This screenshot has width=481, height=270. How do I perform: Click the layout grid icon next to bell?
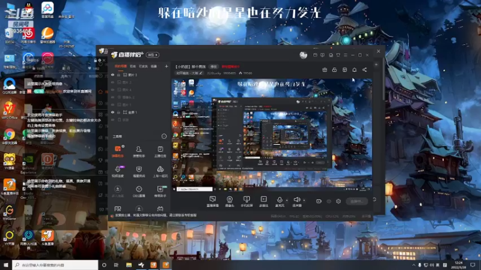tap(345, 70)
